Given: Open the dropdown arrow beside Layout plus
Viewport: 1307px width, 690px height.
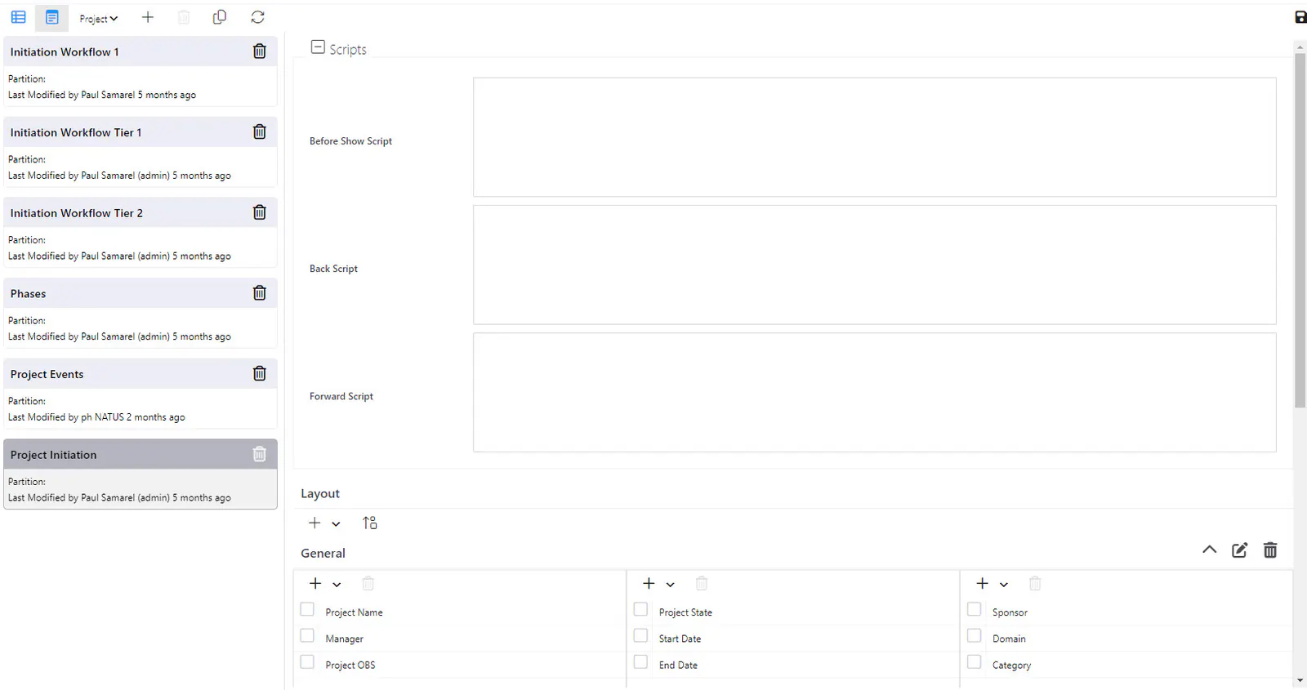Looking at the screenshot, I should [x=336, y=524].
